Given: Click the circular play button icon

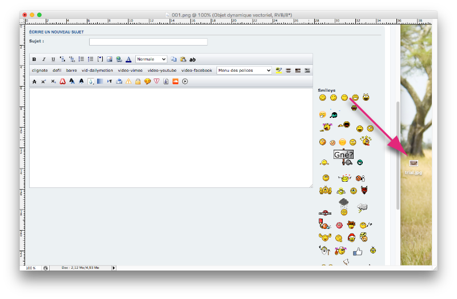Looking at the screenshot, I should [185, 81].
